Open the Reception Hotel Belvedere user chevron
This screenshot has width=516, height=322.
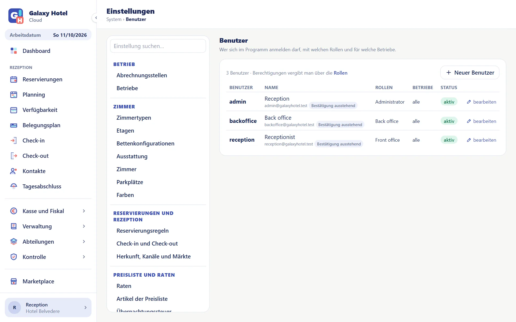[85, 308]
